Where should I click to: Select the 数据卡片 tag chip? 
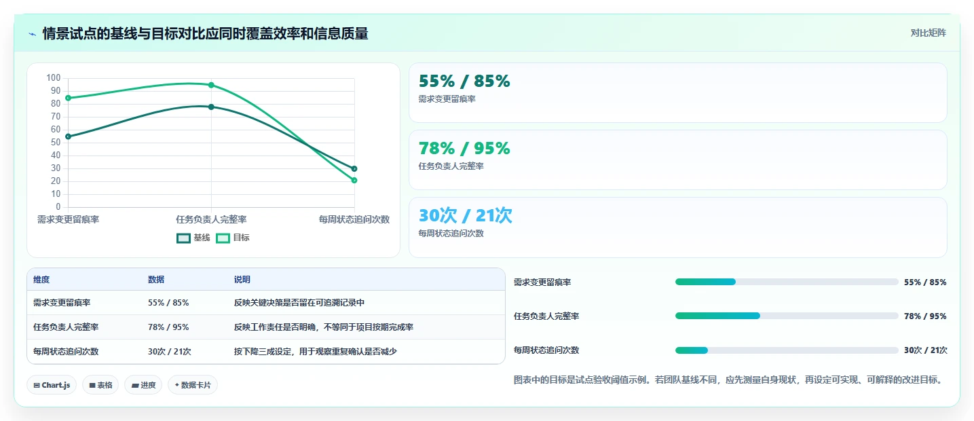(193, 385)
